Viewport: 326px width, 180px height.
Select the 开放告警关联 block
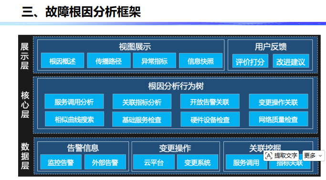pos(210,101)
